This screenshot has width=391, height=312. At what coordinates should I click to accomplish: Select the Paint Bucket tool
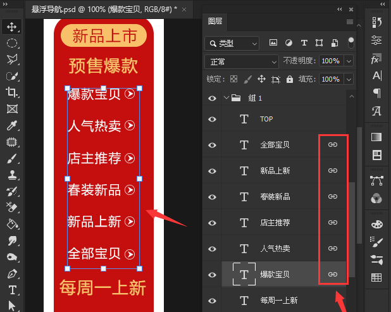[x=11, y=224]
